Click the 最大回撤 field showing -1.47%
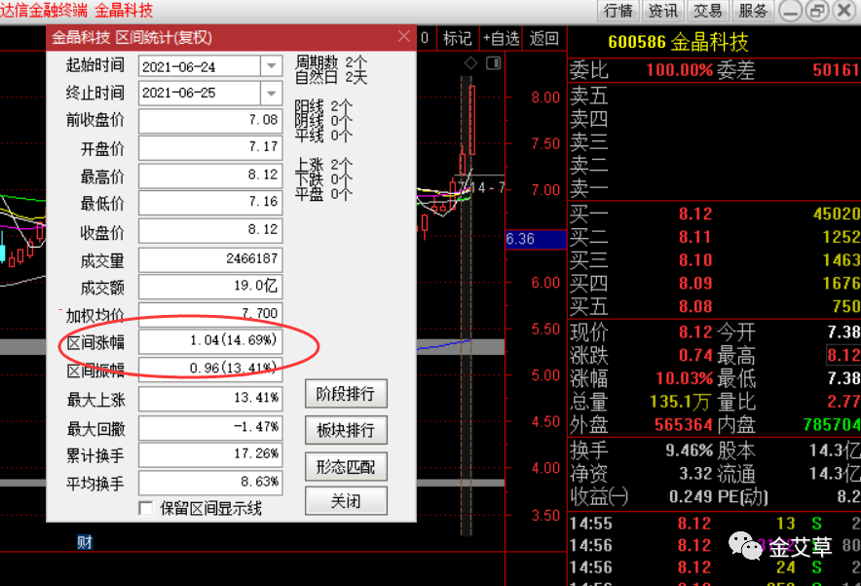The height and width of the screenshot is (586, 861). point(210,428)
